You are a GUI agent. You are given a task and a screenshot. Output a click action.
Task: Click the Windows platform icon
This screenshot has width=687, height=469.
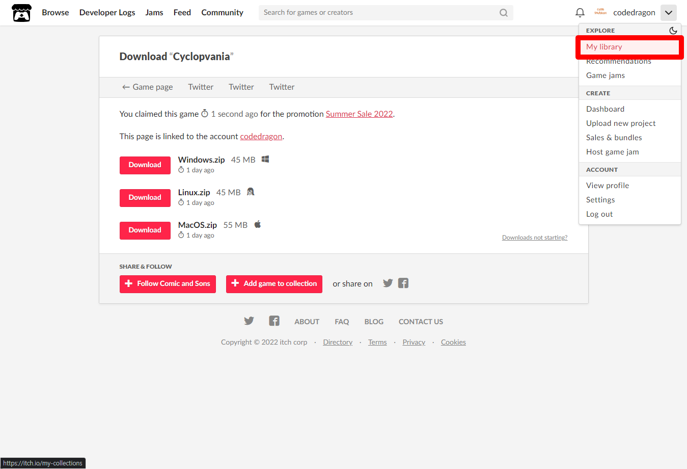265,160
